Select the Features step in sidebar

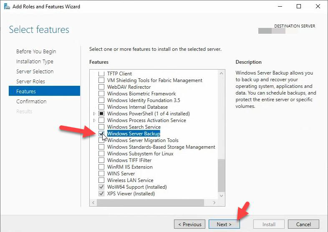tap(44, 91)
